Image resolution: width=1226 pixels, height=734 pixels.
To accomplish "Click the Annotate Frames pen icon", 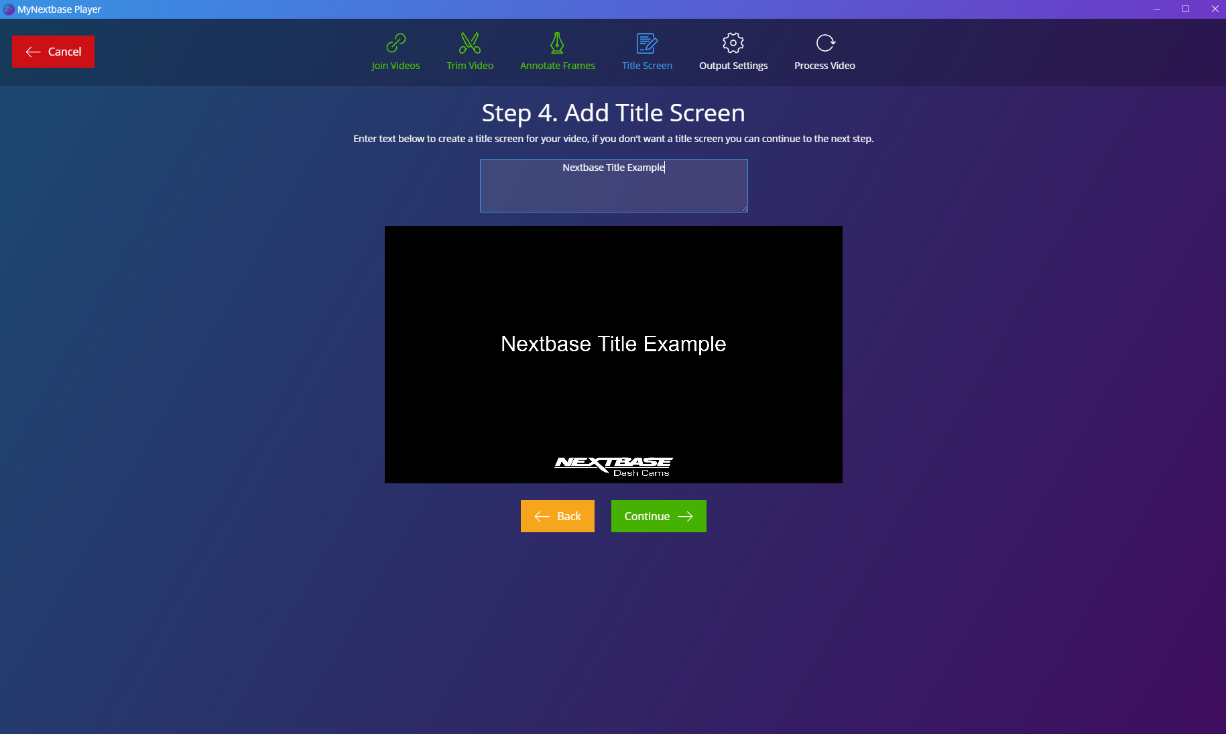I will coord(557,43).
